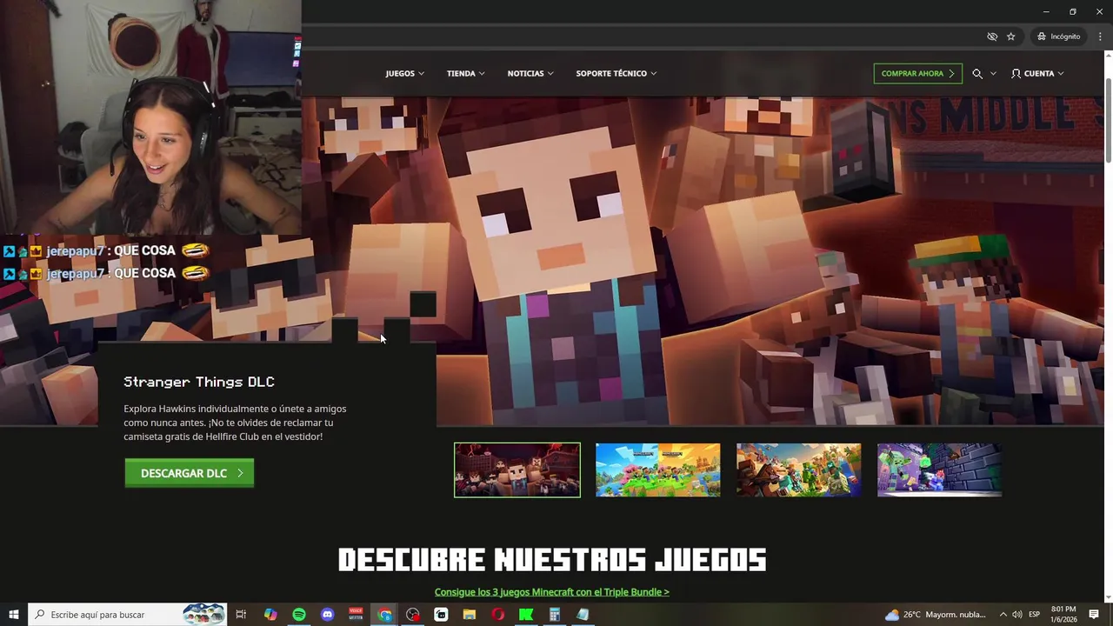
Task: Open Calculator from the taskbar
Action: (x=554, y=615)
